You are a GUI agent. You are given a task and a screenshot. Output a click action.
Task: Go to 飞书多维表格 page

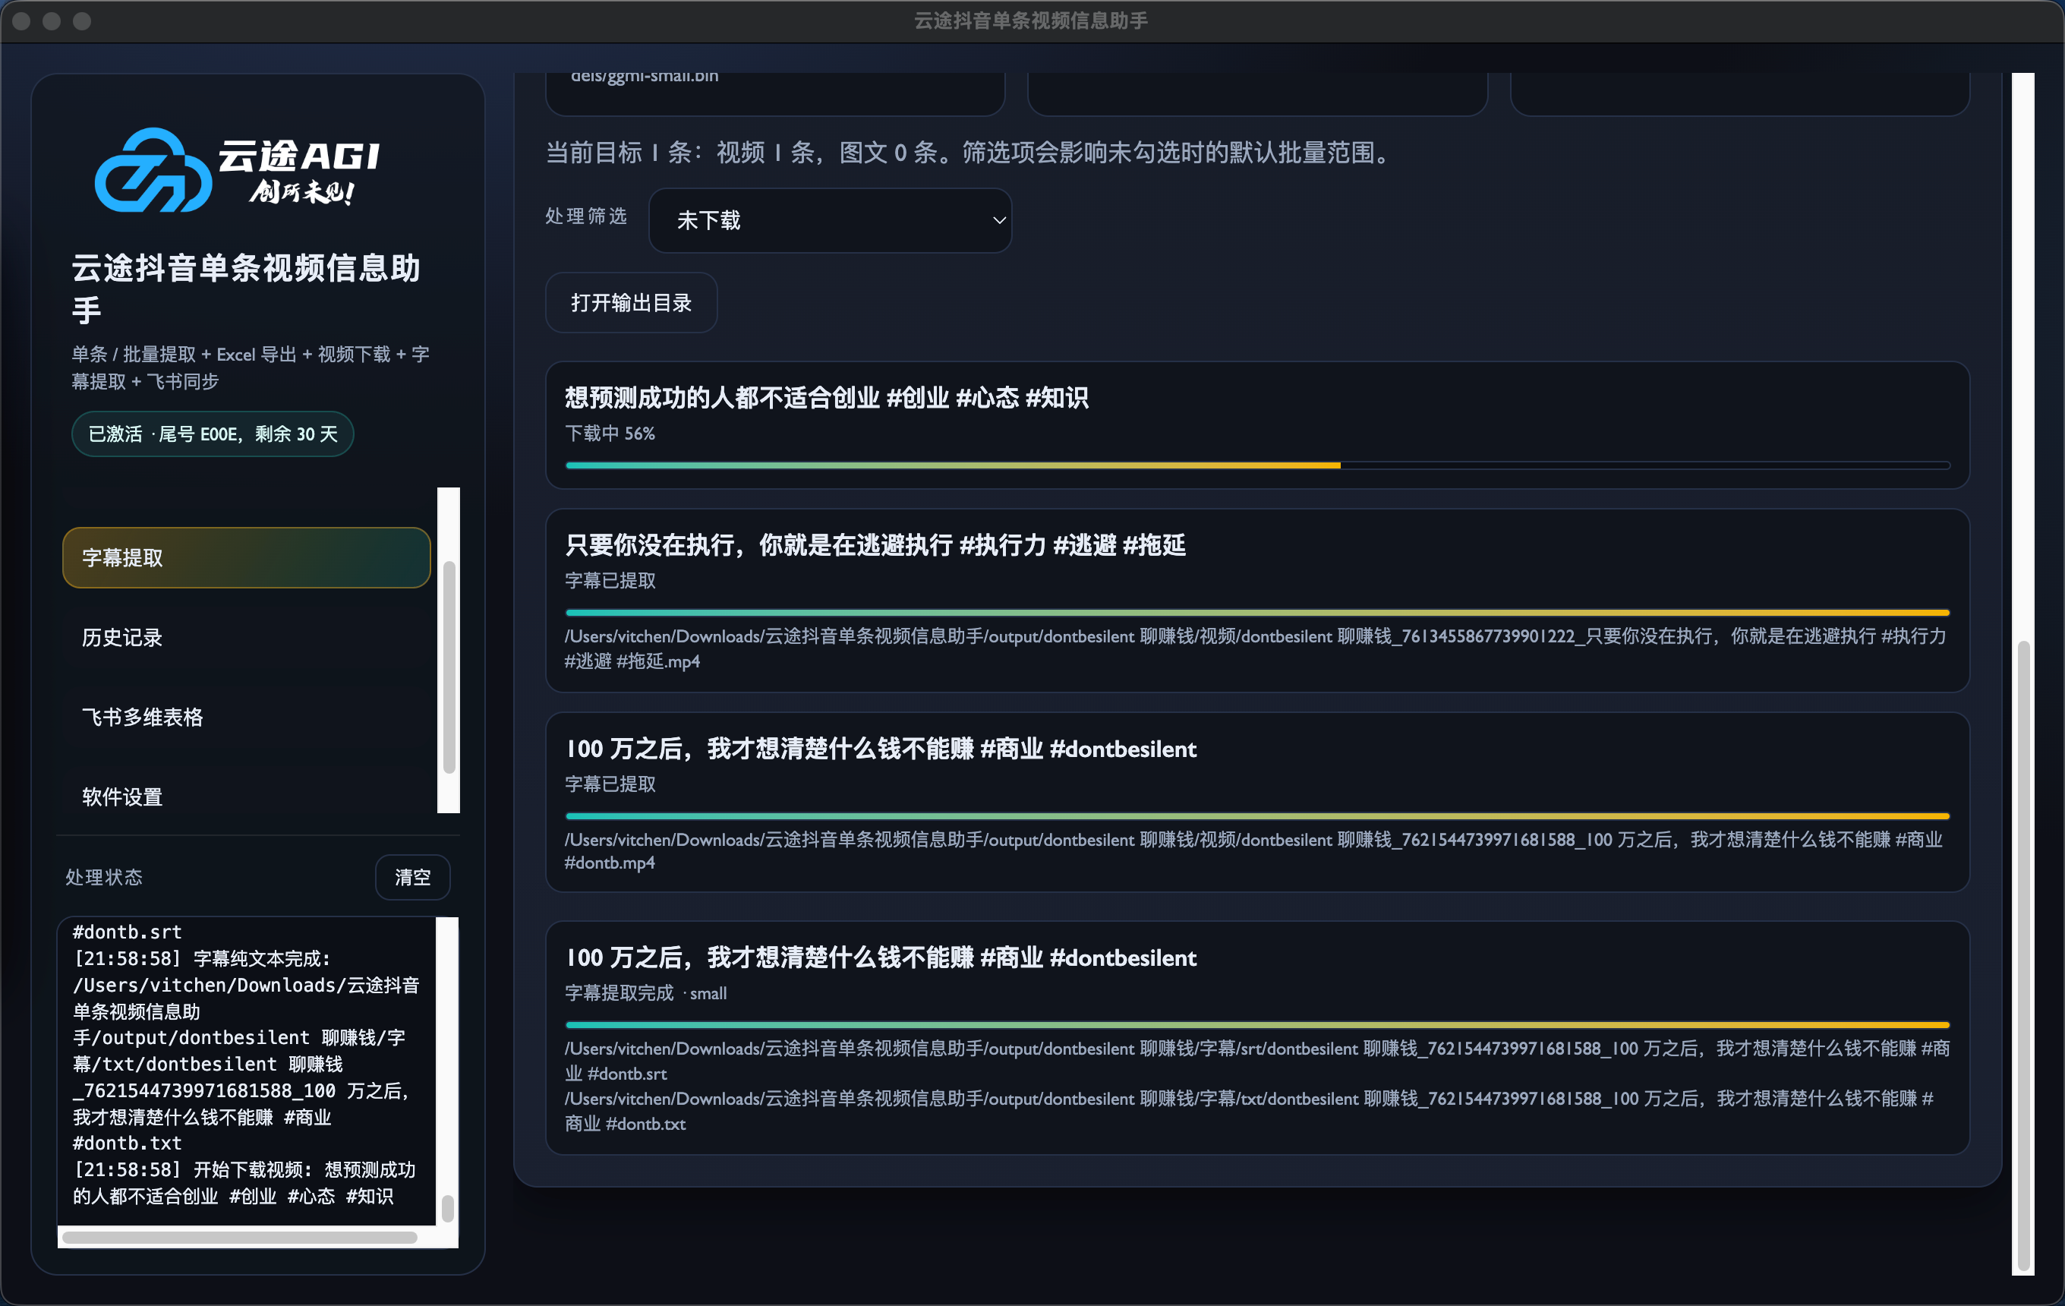click(x=143, y=717)
